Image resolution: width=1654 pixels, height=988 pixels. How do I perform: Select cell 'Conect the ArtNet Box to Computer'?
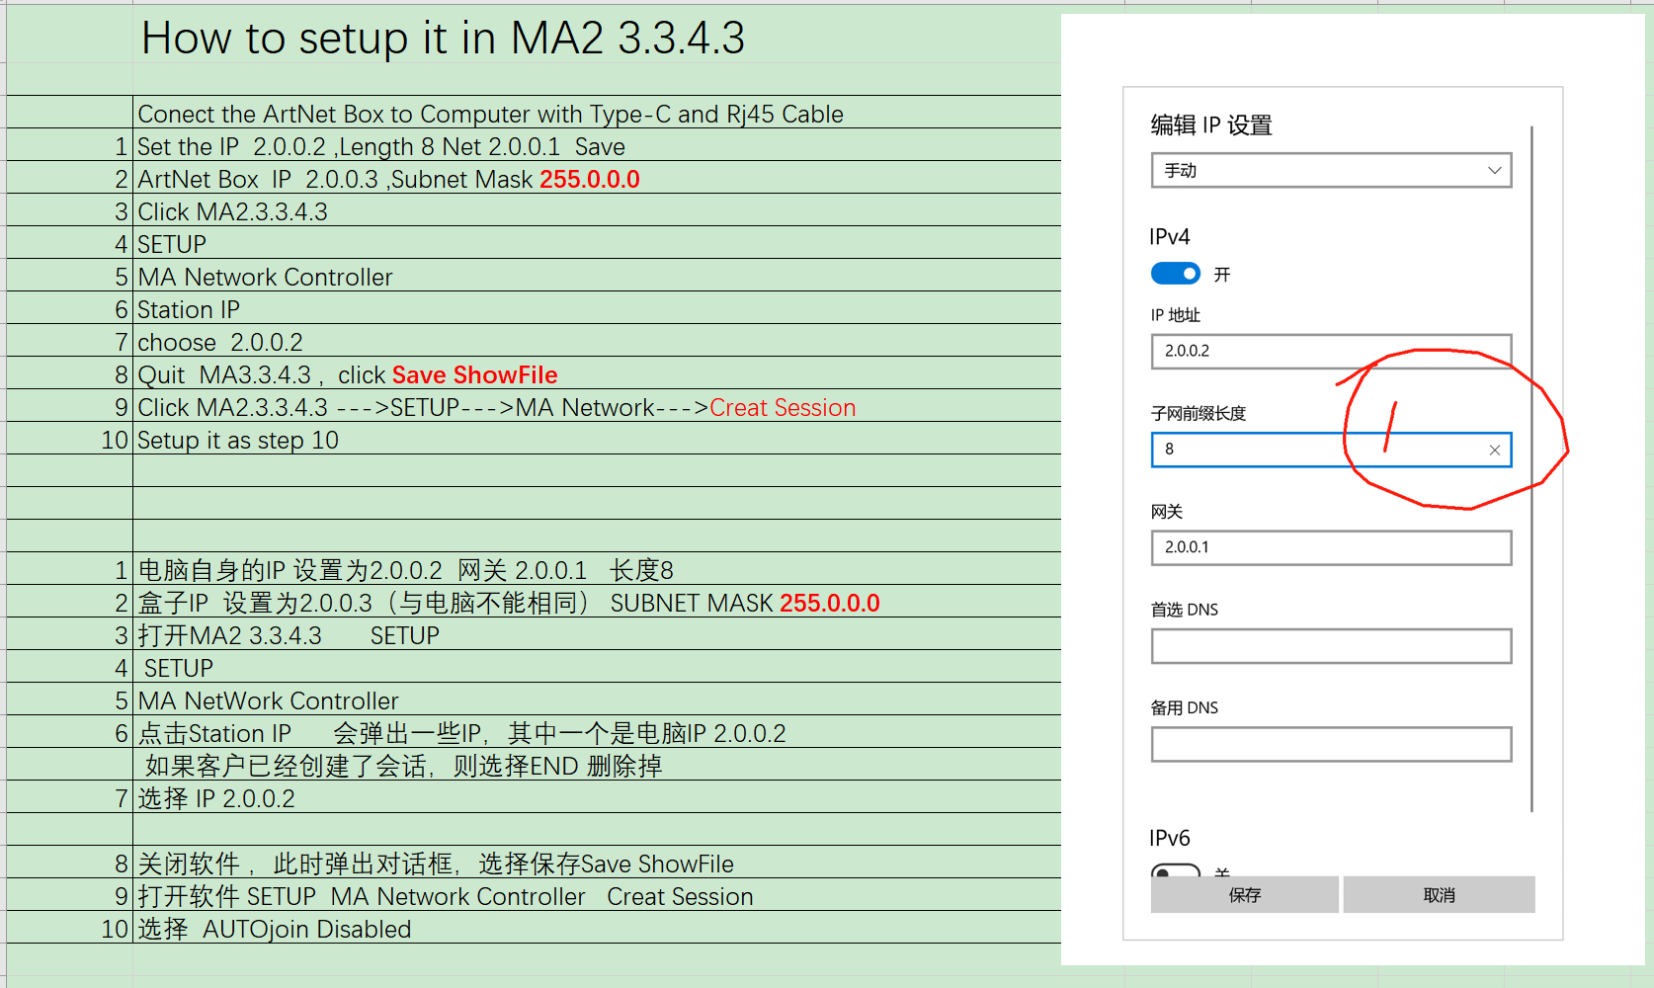597,113
